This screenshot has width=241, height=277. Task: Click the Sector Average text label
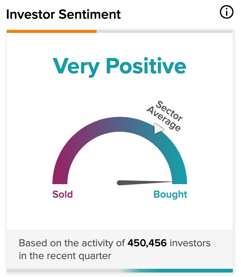coord(165,116)
